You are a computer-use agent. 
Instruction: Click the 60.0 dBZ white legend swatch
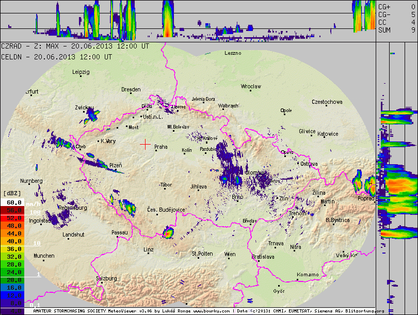(11, 203)
